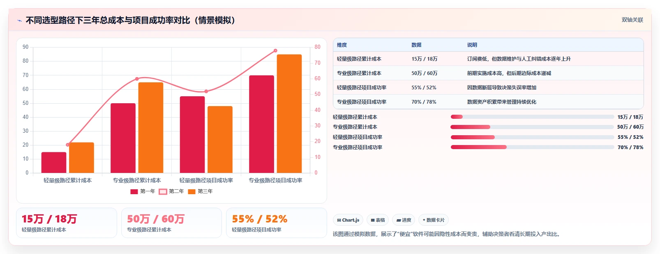
Task: Click first-year bar of 专业级路径项目成功率
Action: (x=261, y=124)
